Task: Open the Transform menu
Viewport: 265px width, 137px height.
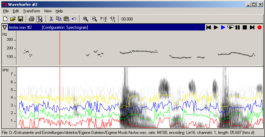Action: [32, 11]
